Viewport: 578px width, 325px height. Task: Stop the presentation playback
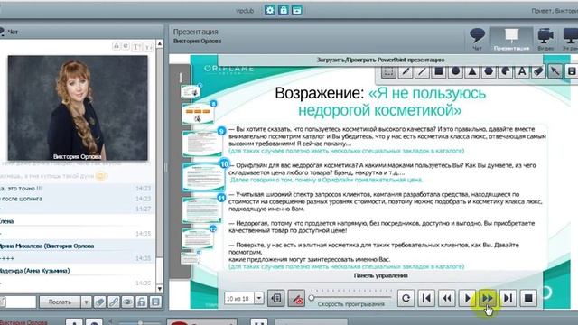(x=528, y=298)
